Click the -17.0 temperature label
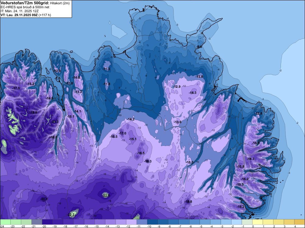Image resolution: width=305 pixels, height=228 pixels. (x=123, y=133)
